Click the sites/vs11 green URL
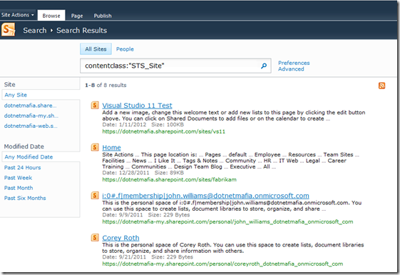 pos(164,131)
